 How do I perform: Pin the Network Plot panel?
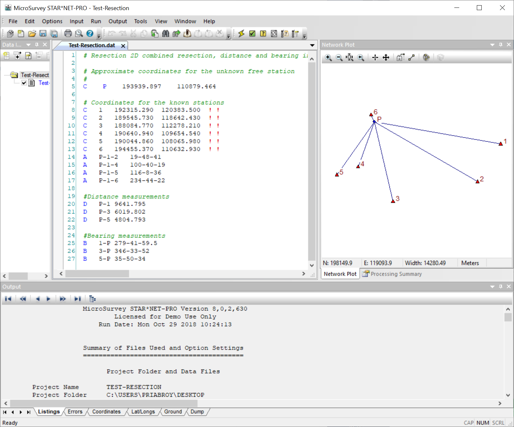[501, 45]
